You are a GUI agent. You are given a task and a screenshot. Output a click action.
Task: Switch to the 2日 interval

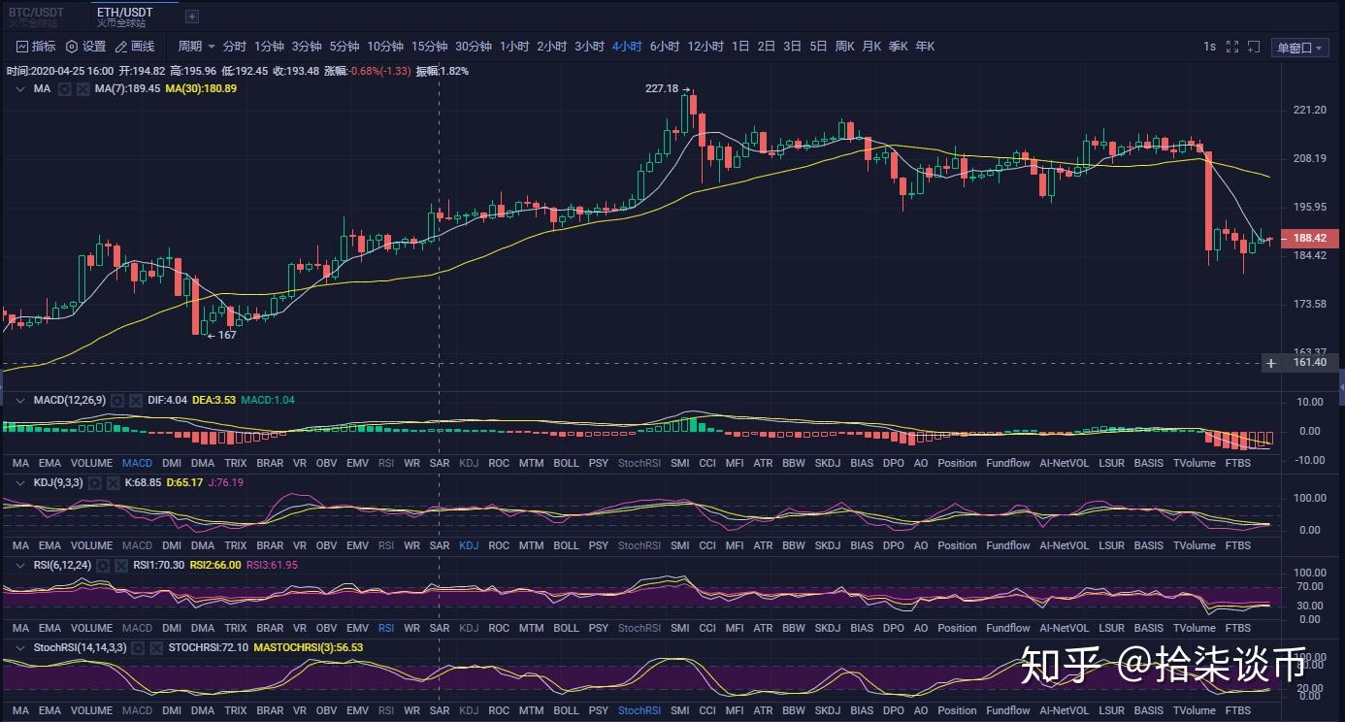[x=767, y=47]
